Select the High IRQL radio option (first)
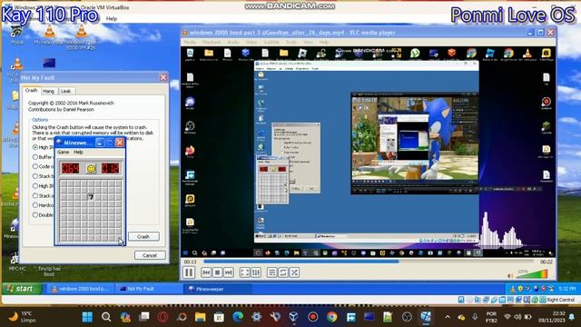The width and height of the screenshot is (581, 327). tap(35, 147)
